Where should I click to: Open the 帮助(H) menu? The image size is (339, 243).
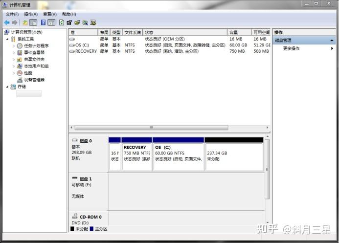click(69, 14)
